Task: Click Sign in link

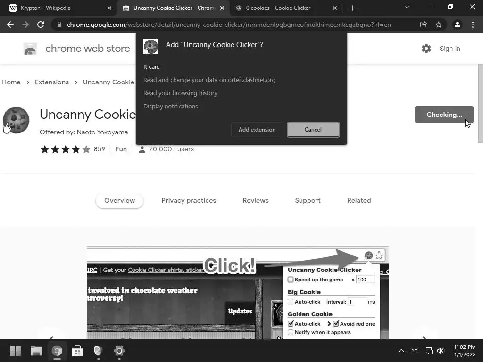Action: pos(450,49)
